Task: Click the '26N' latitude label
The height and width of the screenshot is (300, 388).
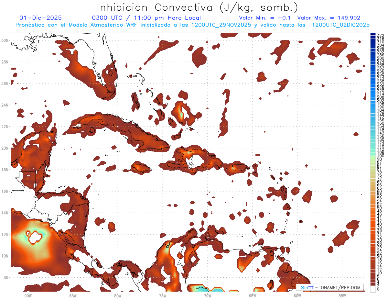Action: pyautogui.click(x=5, y=83)
